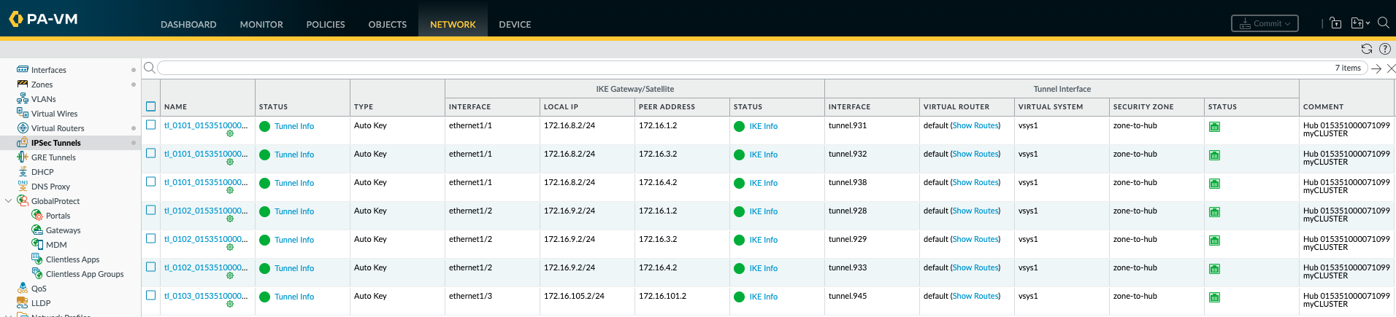Switch to the POLICIES tab
Screen dimensions: 1396x317
(x=325, y=24)
